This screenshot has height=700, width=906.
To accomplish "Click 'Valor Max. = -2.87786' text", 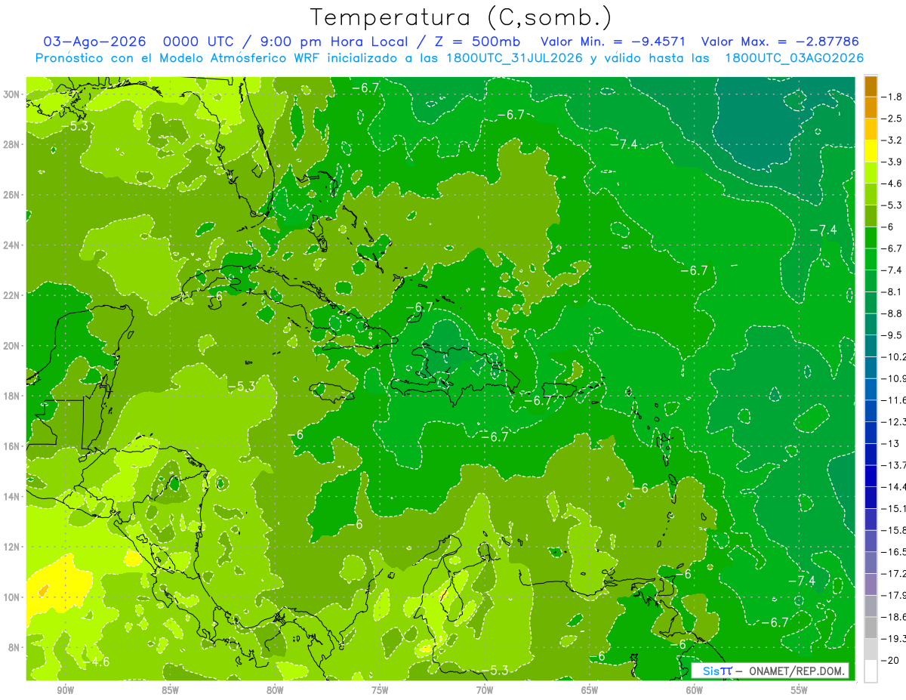I will point(780,42).
